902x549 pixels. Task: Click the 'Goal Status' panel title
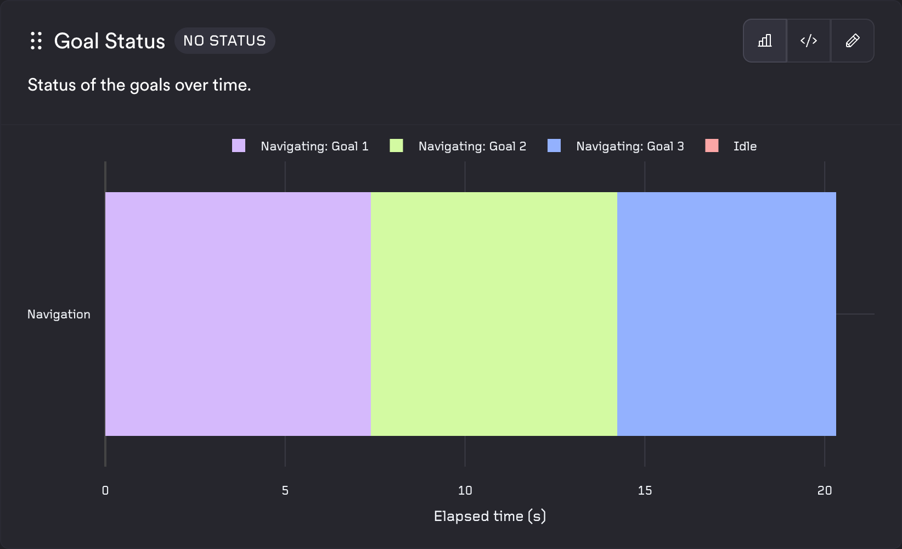point(109,41)
